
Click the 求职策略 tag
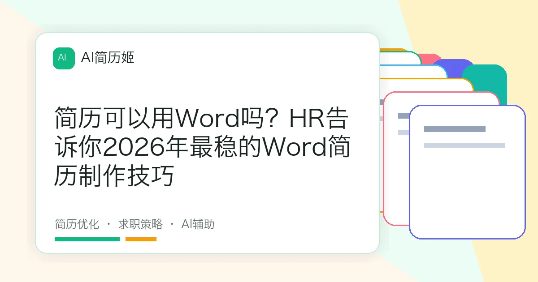click(x=140, y=224)
